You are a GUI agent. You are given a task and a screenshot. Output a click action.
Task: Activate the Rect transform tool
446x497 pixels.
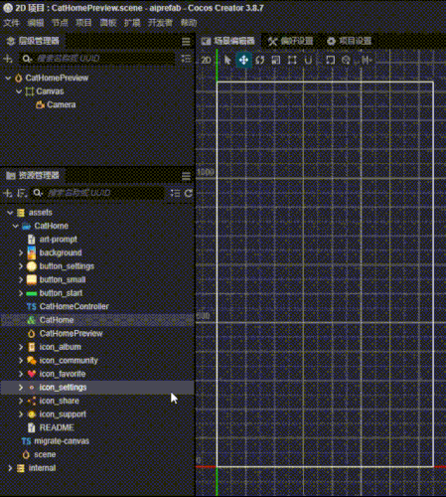[292, 60]
